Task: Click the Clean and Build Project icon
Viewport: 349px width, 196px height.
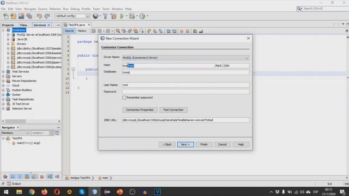Action: tap(113, 16)
